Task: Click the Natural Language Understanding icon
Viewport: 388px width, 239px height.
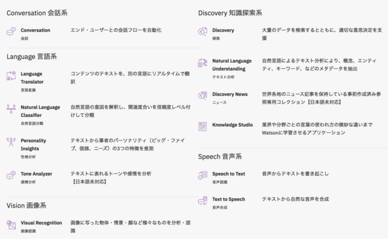Action: pyautogui.click(x=202, y=62)
